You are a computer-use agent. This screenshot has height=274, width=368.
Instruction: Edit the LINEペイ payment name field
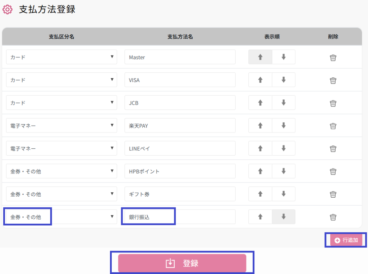pos(180,148)
